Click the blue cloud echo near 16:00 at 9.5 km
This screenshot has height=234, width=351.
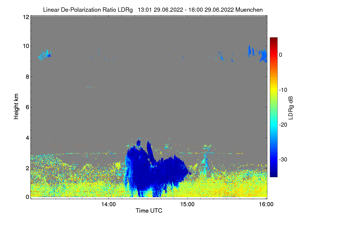pyautogui.click(x=263, y=56)
